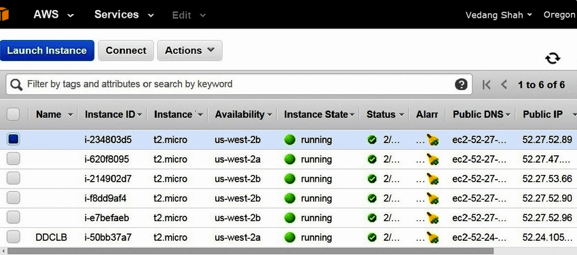Select the public IP 52.27.52.89 cell

coord(547,140)
